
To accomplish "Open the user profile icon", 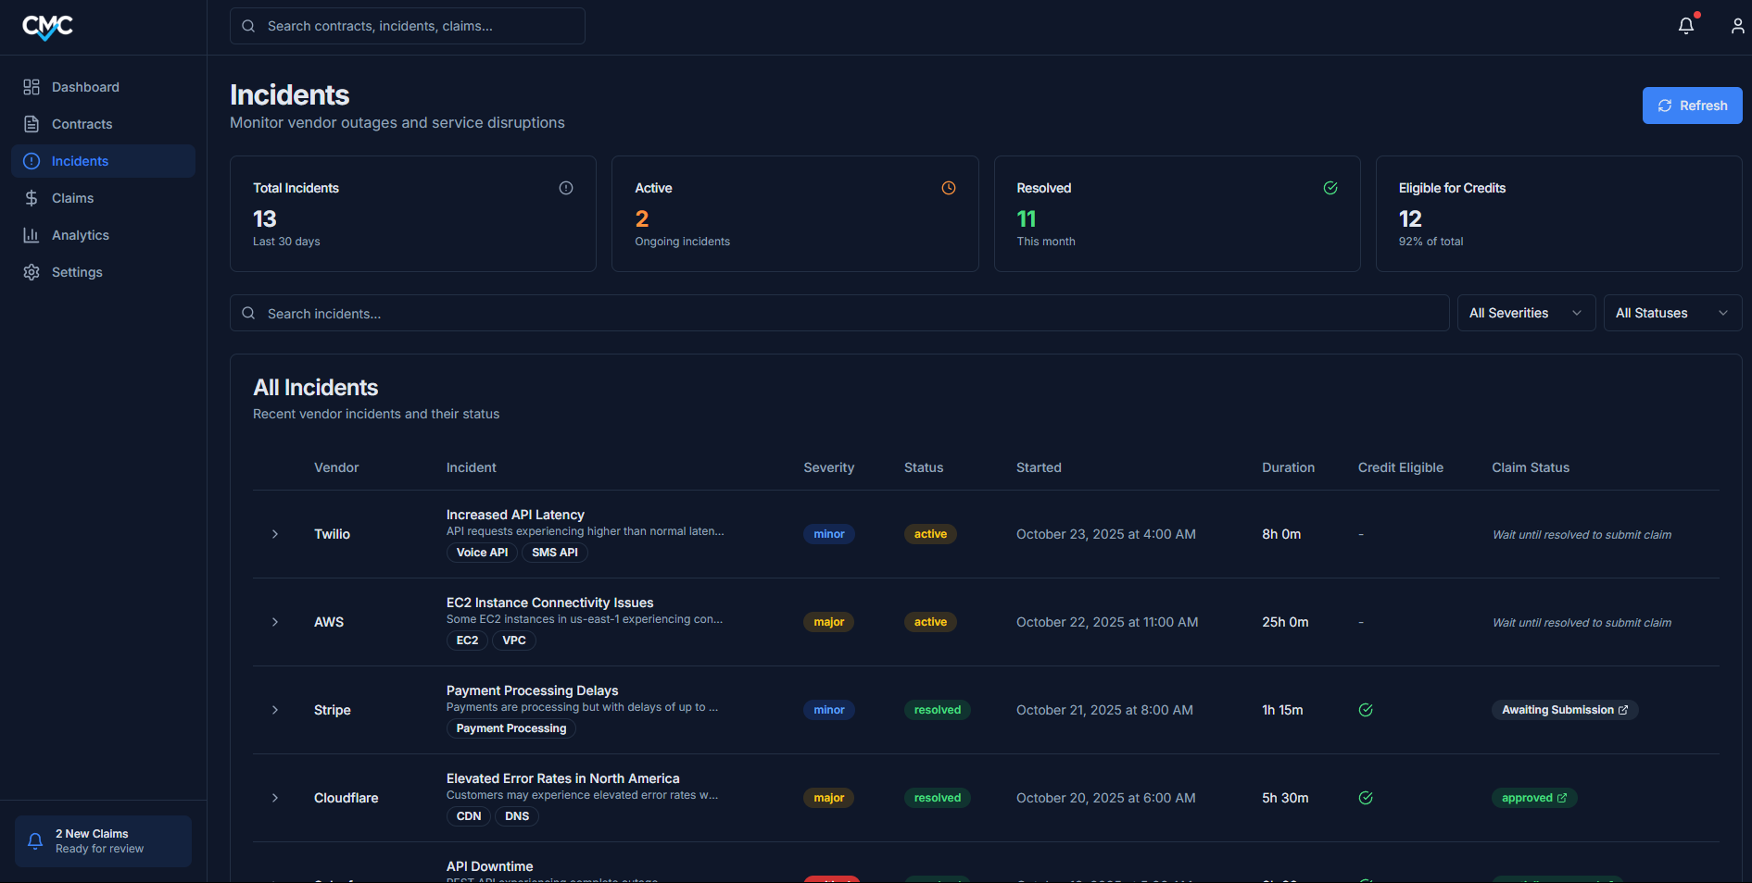I will coord(1738,25).
